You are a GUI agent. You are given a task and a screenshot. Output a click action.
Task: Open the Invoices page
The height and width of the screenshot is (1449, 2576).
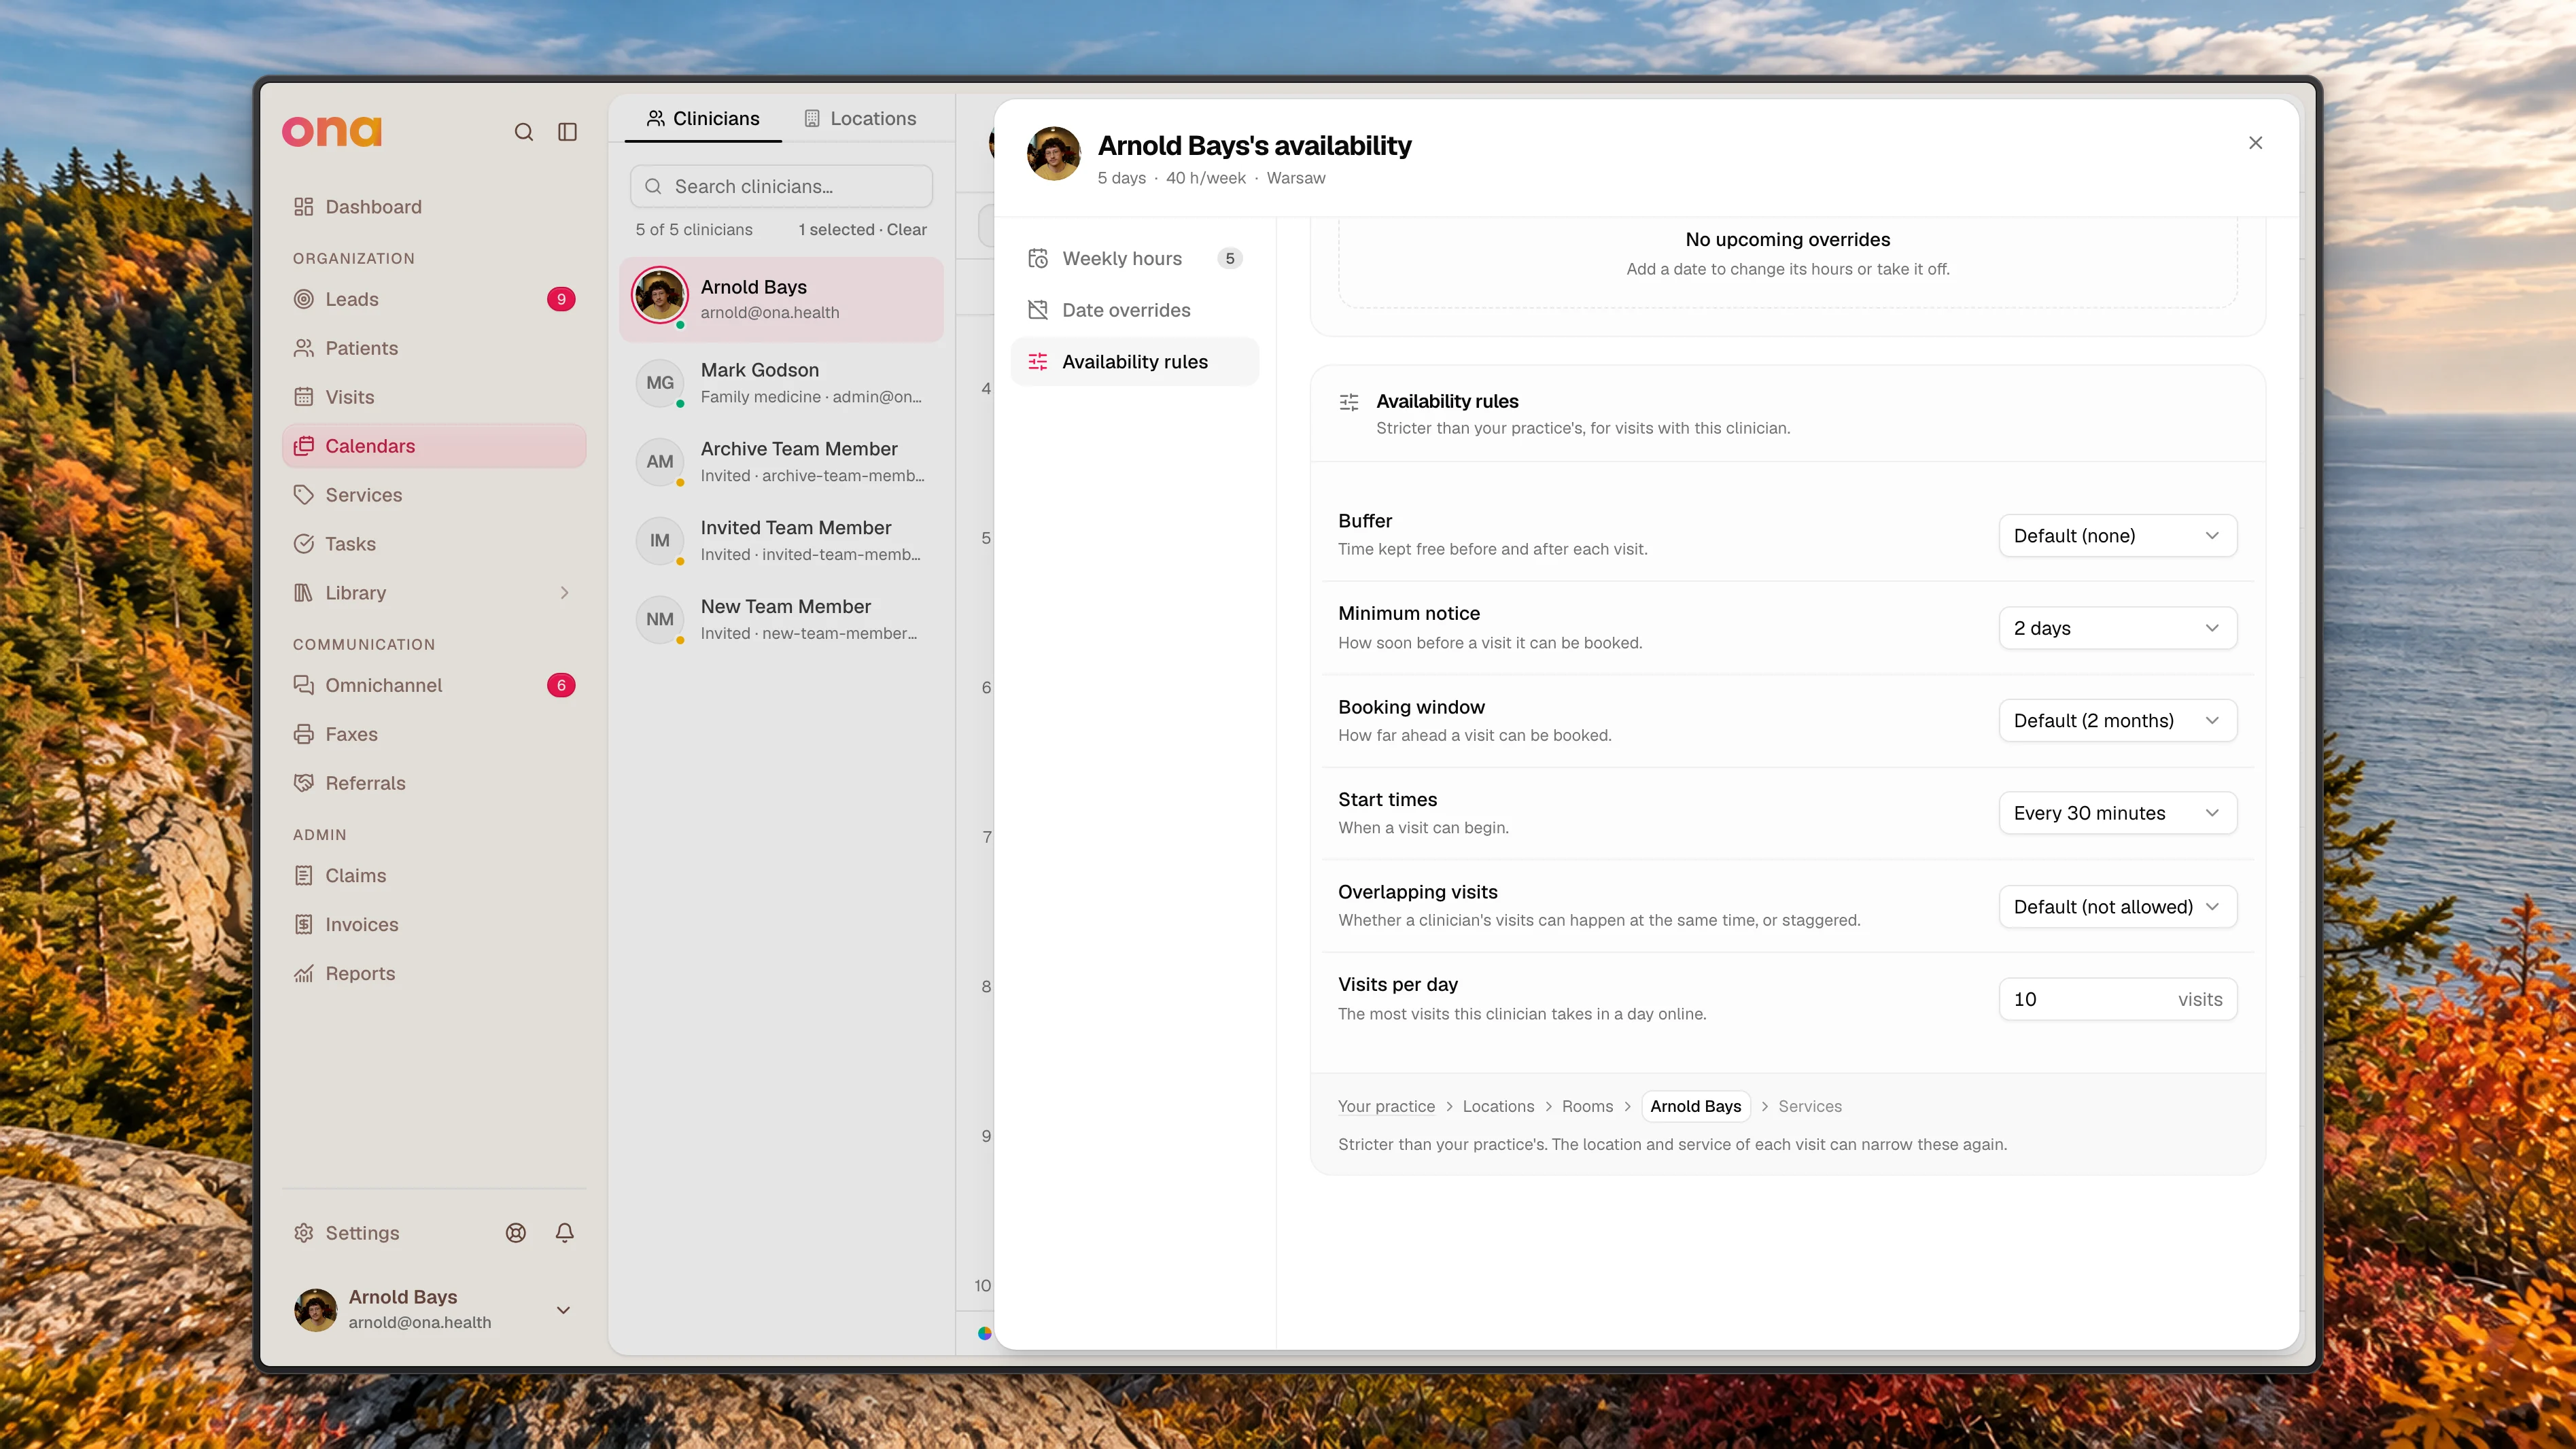coord(434,924)
